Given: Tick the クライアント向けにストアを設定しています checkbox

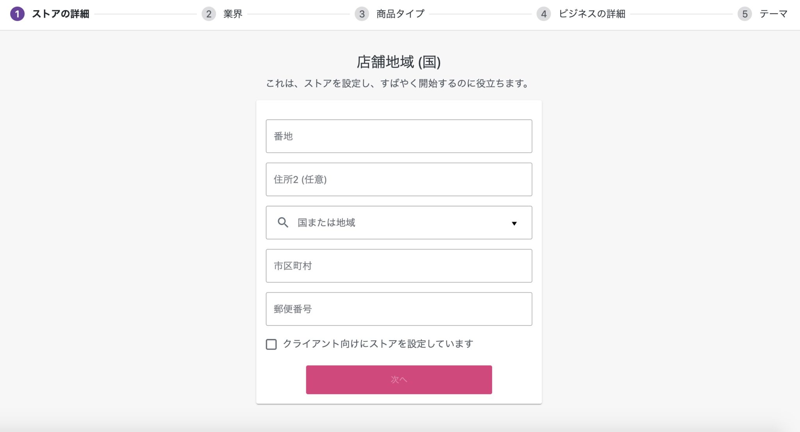Looking at the screenshot, I should pyautogui.click(x=271, y=344).
